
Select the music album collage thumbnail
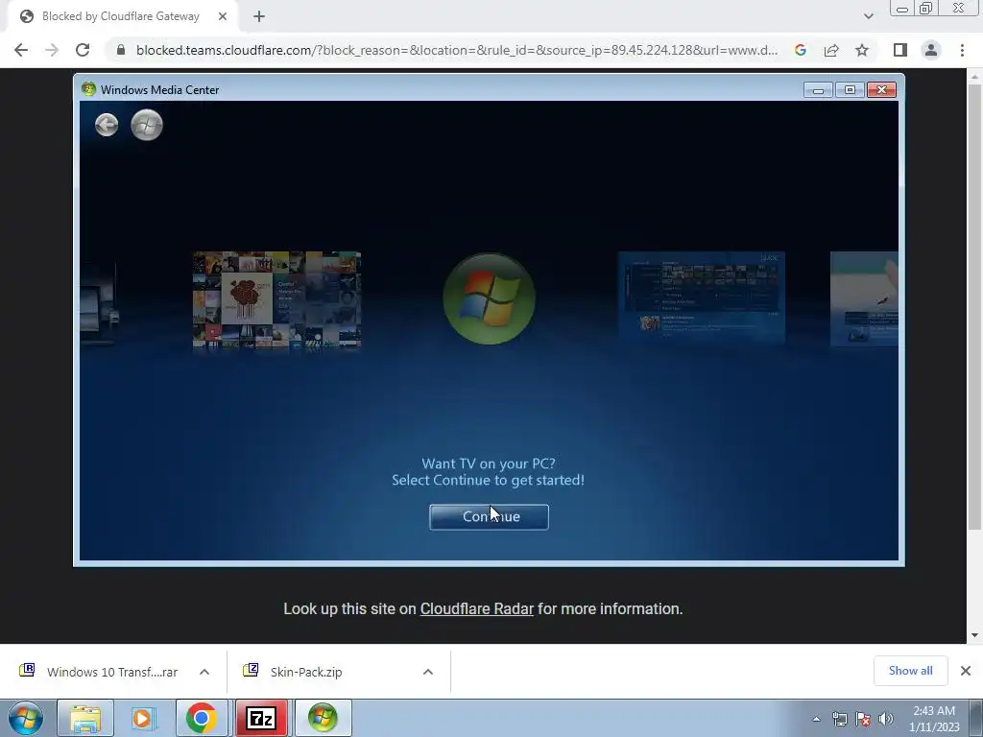(276, 299)
